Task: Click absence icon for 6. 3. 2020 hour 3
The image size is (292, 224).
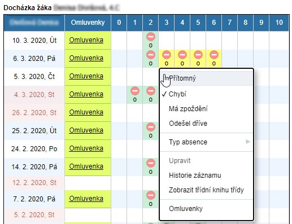Action: [167, 55]
